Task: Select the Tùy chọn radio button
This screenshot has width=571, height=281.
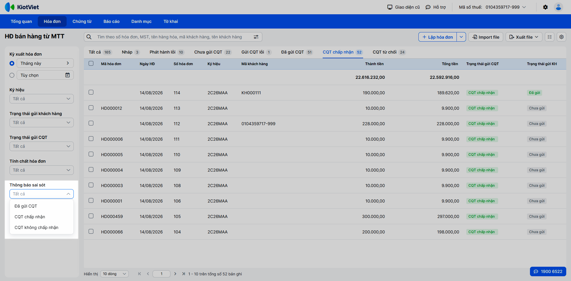Action: point(12,75)
